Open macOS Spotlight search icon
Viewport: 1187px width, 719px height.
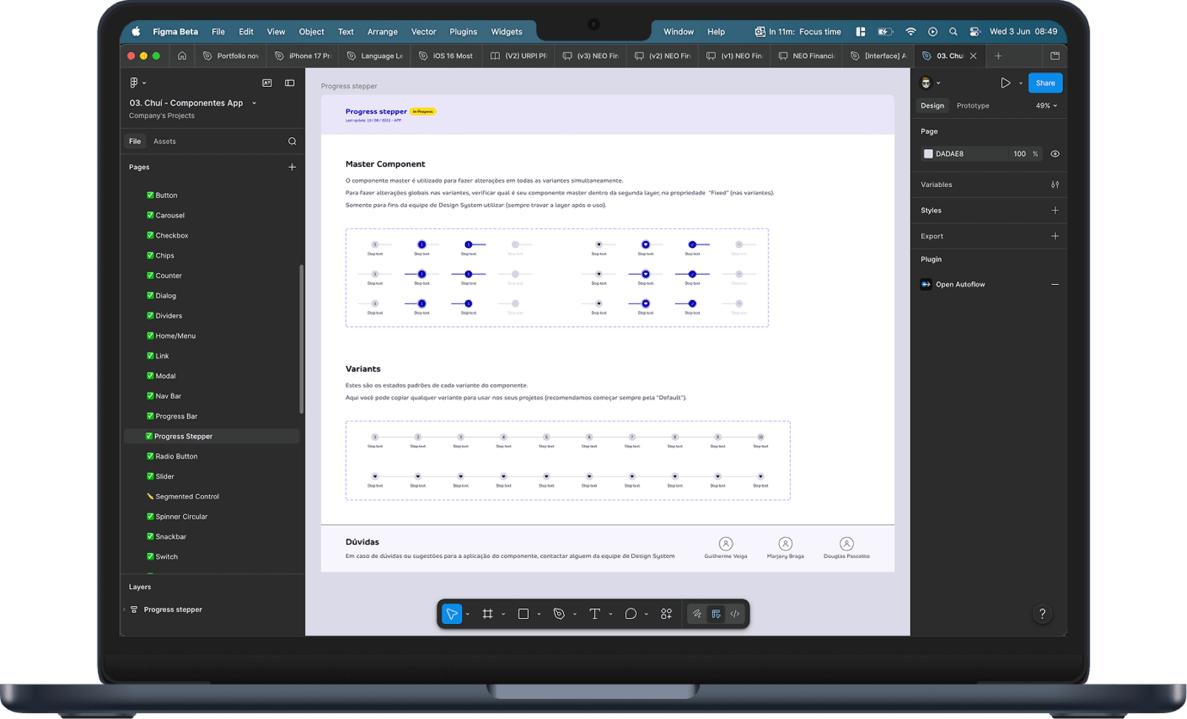tap(953, 32)
